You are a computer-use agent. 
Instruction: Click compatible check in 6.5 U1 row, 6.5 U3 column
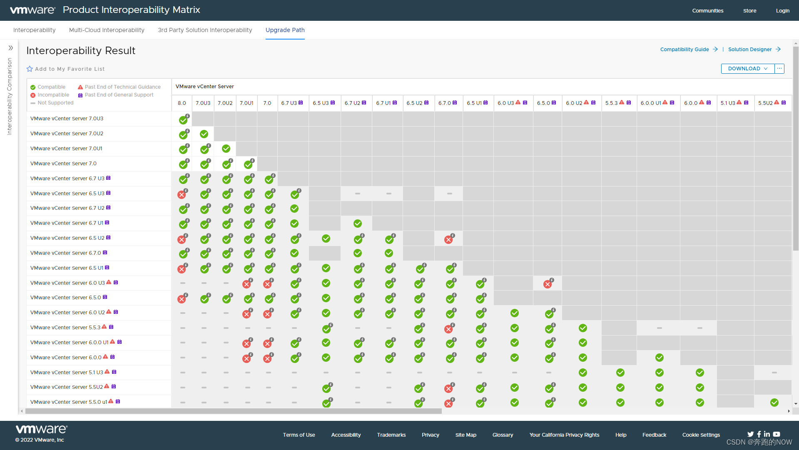click(x=326, y=268)
